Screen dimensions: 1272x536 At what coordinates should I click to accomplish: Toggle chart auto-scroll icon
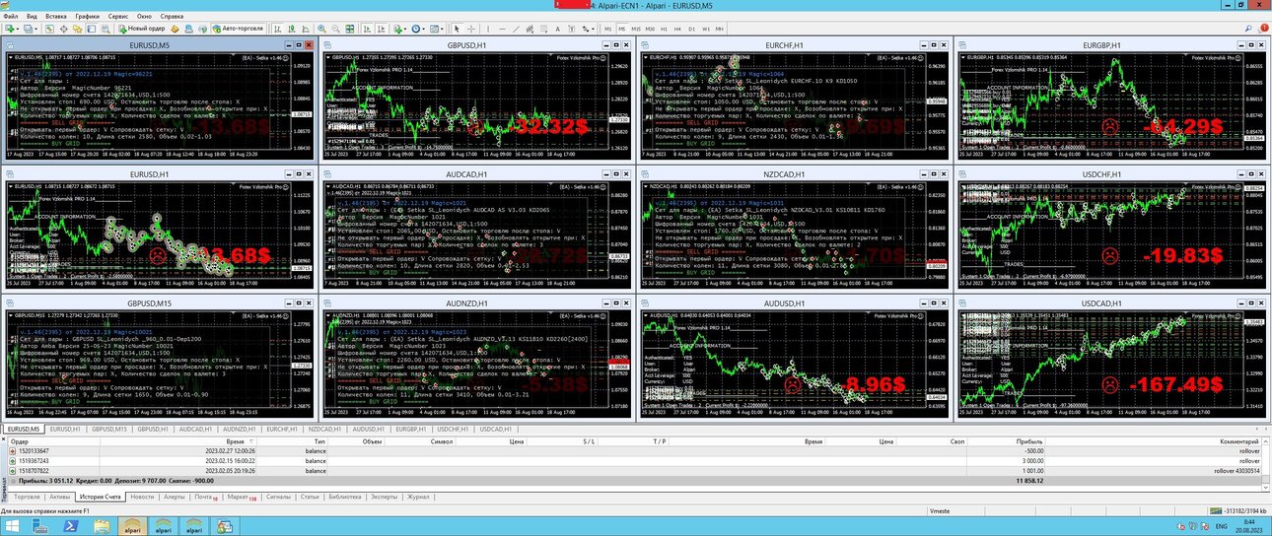click(366, 29)
